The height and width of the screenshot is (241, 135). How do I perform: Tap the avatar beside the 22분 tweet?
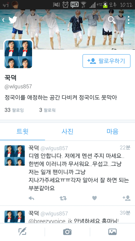(15, 156)
